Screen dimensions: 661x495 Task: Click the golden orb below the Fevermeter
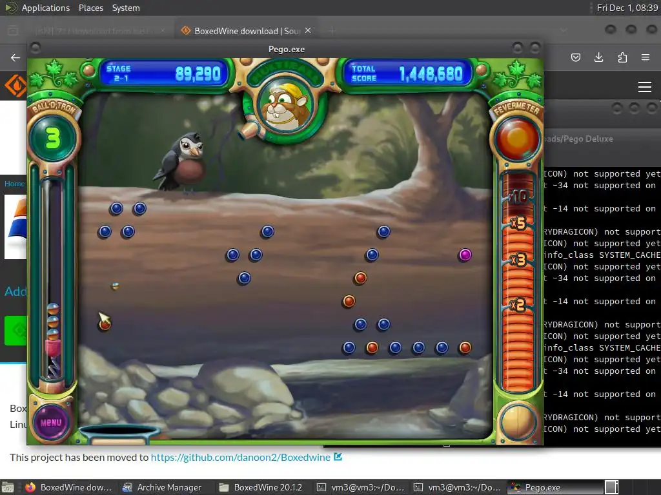[x=518, y=422]
